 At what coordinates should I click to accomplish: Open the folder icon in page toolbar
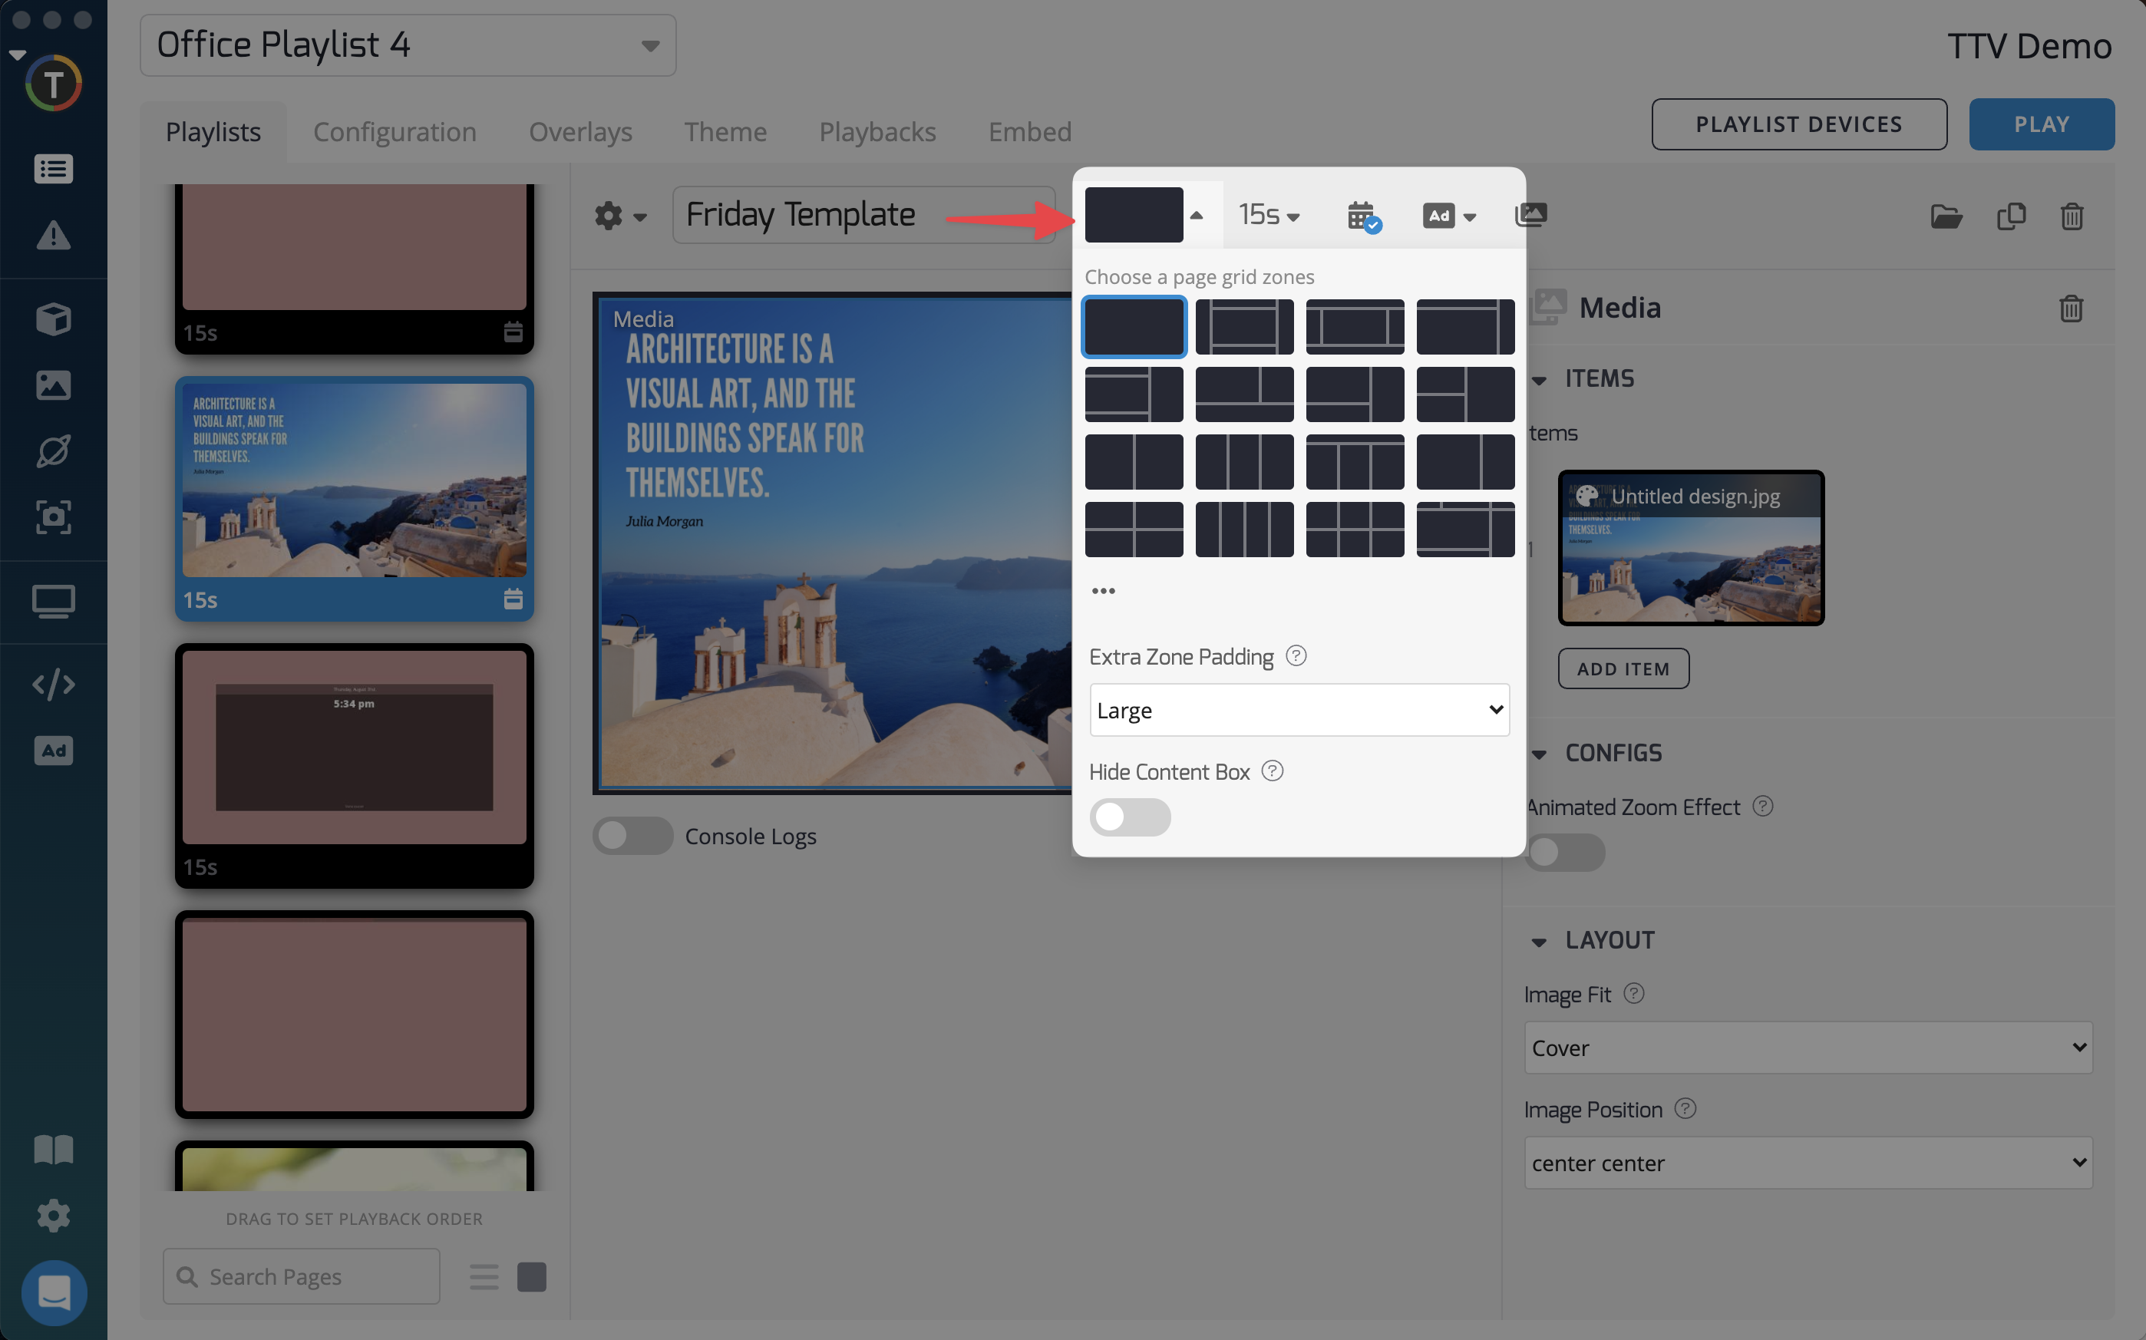click(x=1946, y=216)
